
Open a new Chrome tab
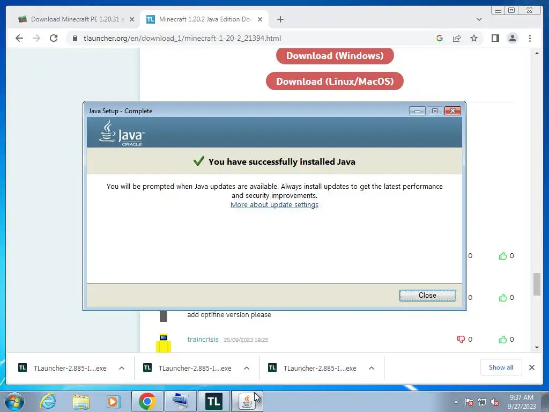click(280, 19)
